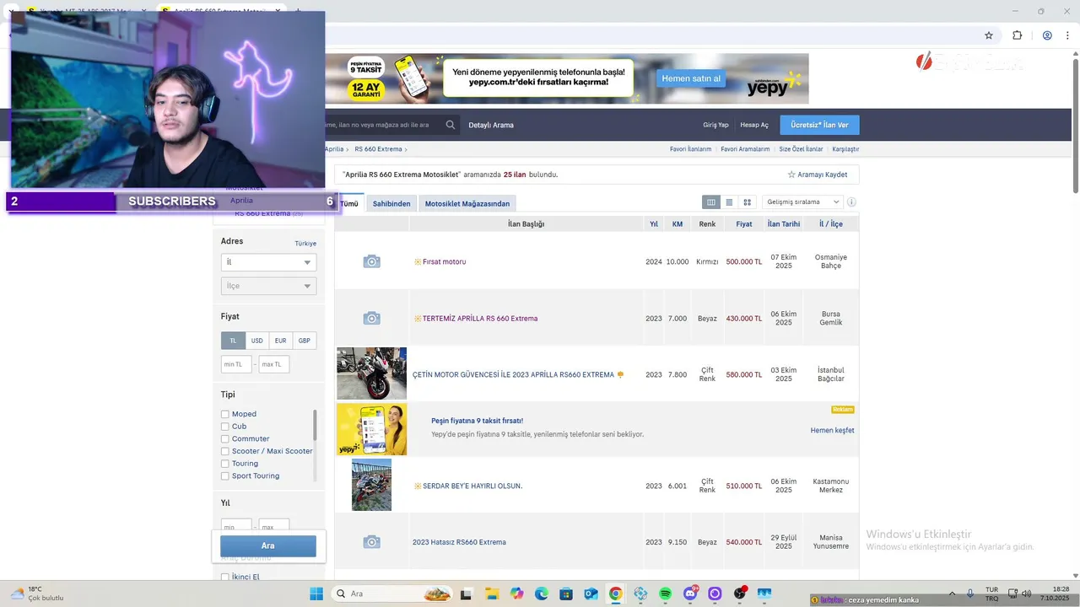Click Hesap Aç link
Image resolution: width=1080 pixels, height=607 pixels.
coord(754,125)
